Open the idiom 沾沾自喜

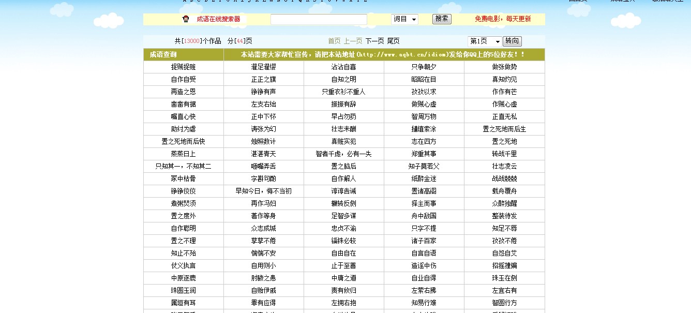344,67
